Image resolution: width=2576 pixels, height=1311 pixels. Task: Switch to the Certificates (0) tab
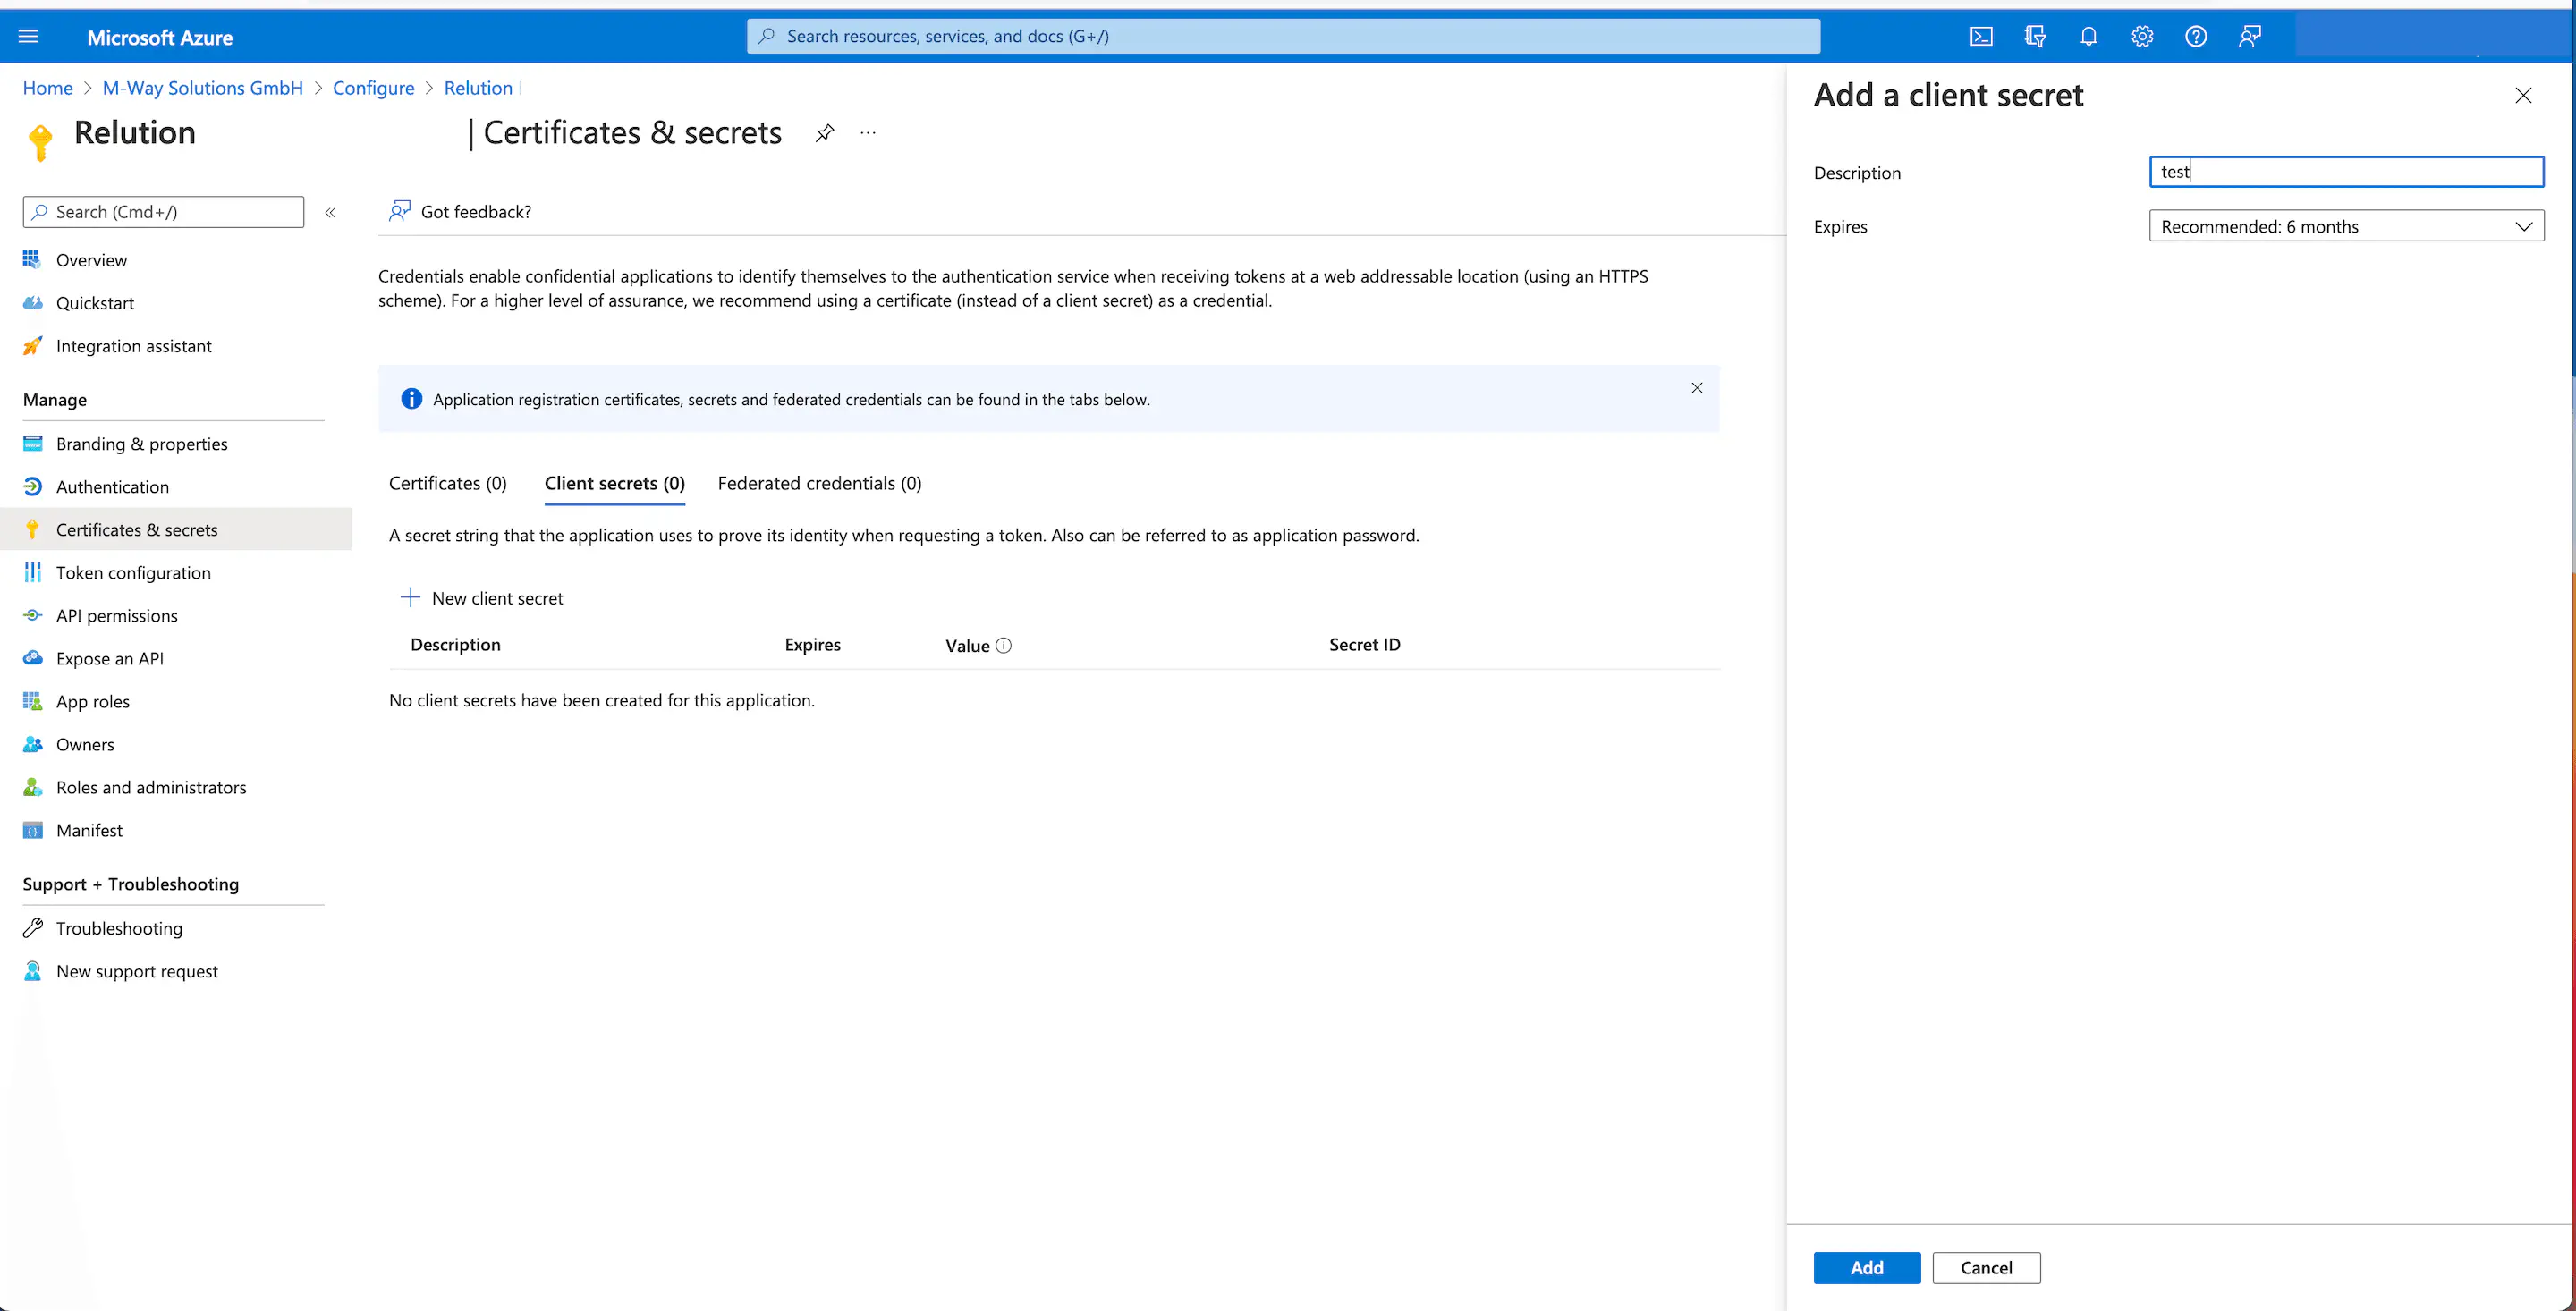[447, 483]
